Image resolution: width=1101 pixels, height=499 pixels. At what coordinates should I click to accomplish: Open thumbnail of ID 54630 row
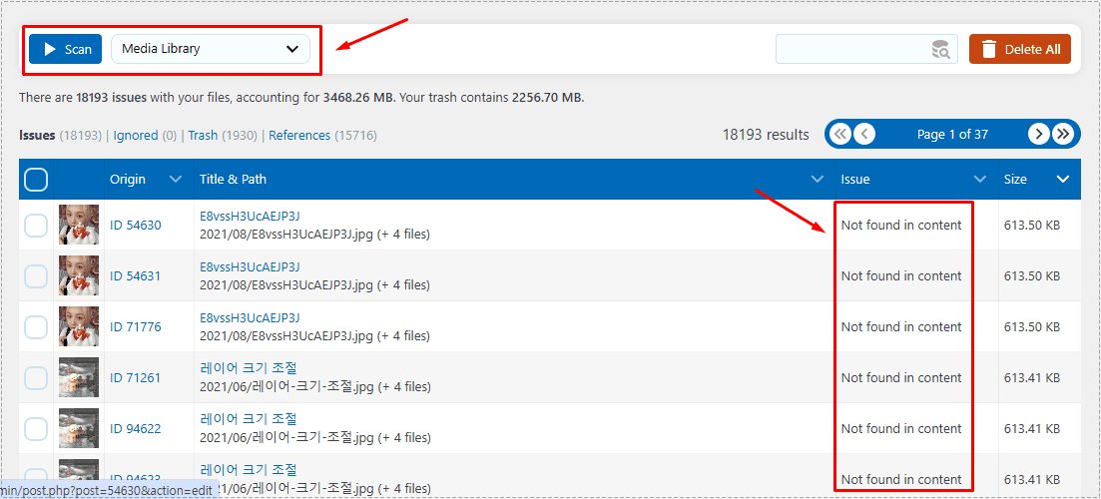[x=79, y=225]
